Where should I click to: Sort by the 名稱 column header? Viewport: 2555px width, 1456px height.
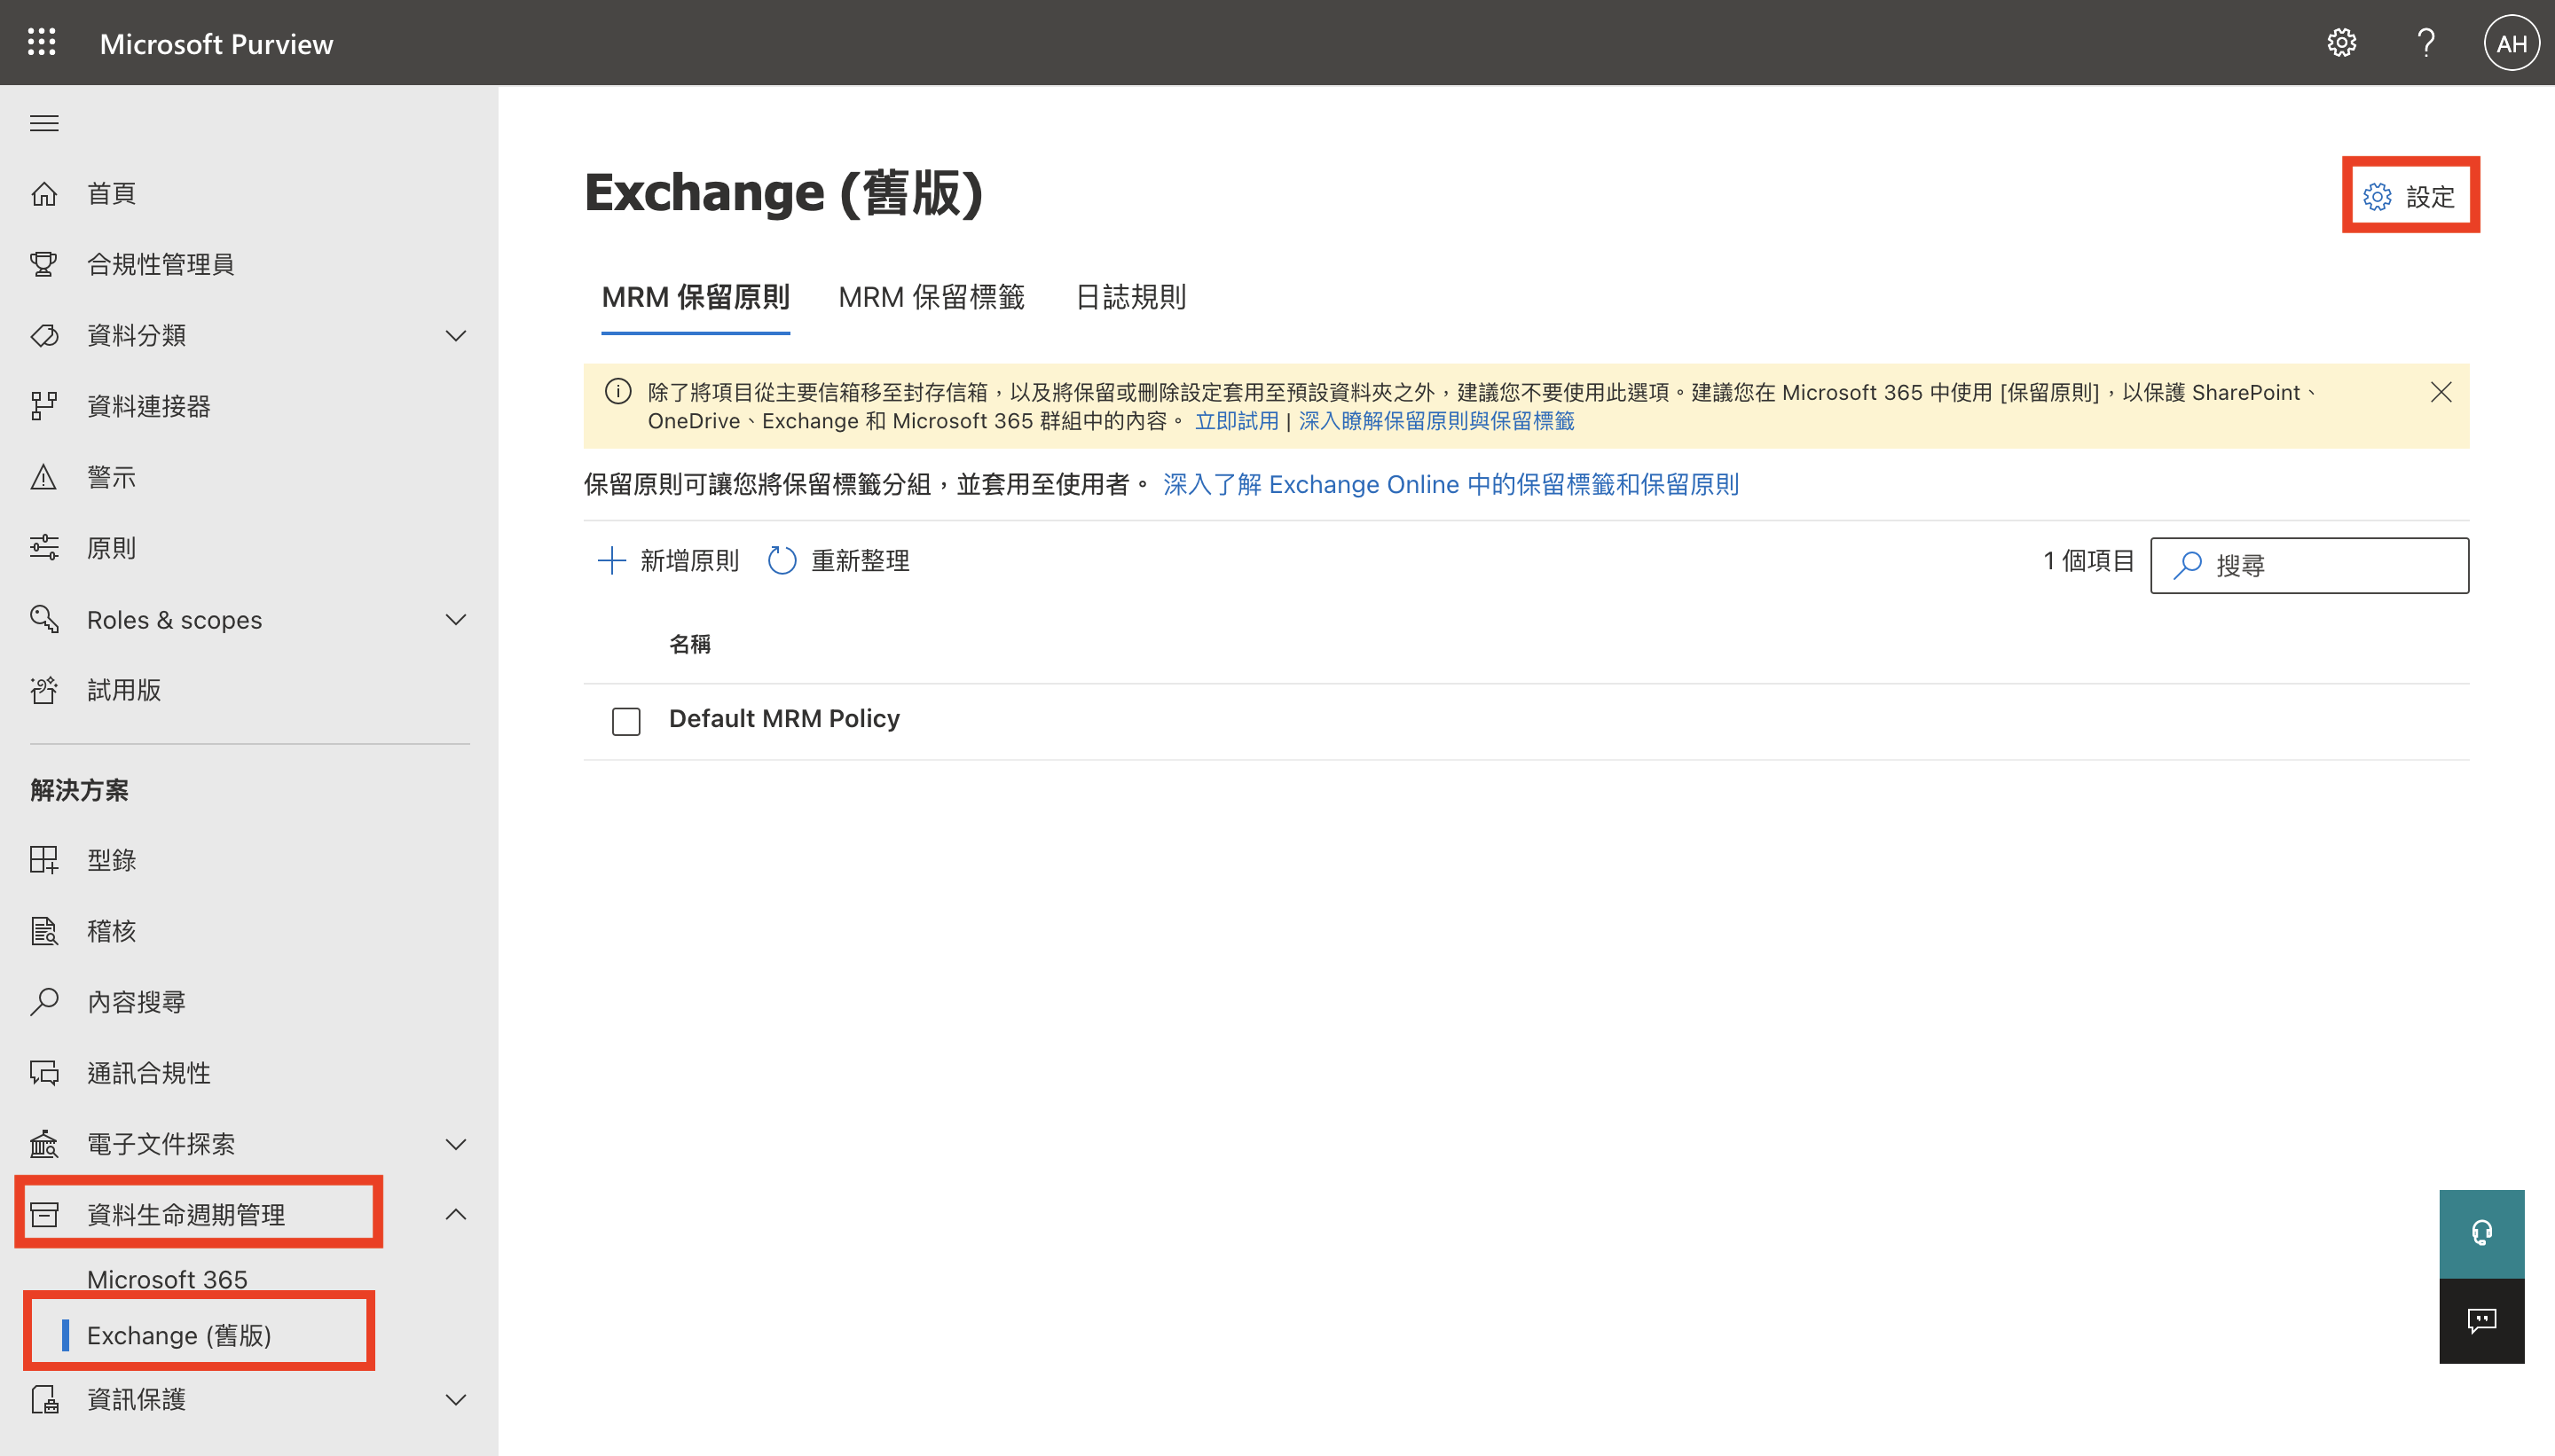(x=690, y=644)
